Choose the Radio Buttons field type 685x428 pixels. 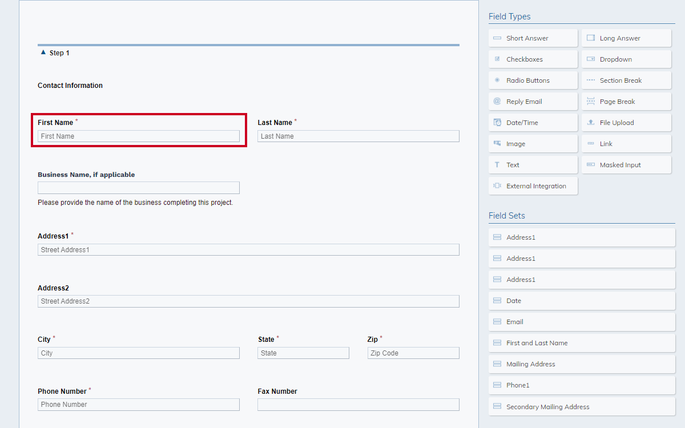[533, 80]
